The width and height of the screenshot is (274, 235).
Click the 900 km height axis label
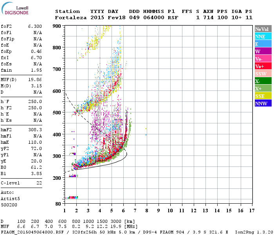pos(57,26)
